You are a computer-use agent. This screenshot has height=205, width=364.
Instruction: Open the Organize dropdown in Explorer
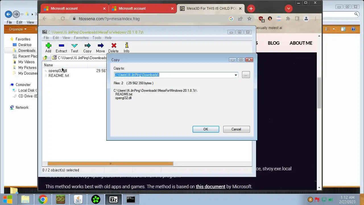point(18,29)
